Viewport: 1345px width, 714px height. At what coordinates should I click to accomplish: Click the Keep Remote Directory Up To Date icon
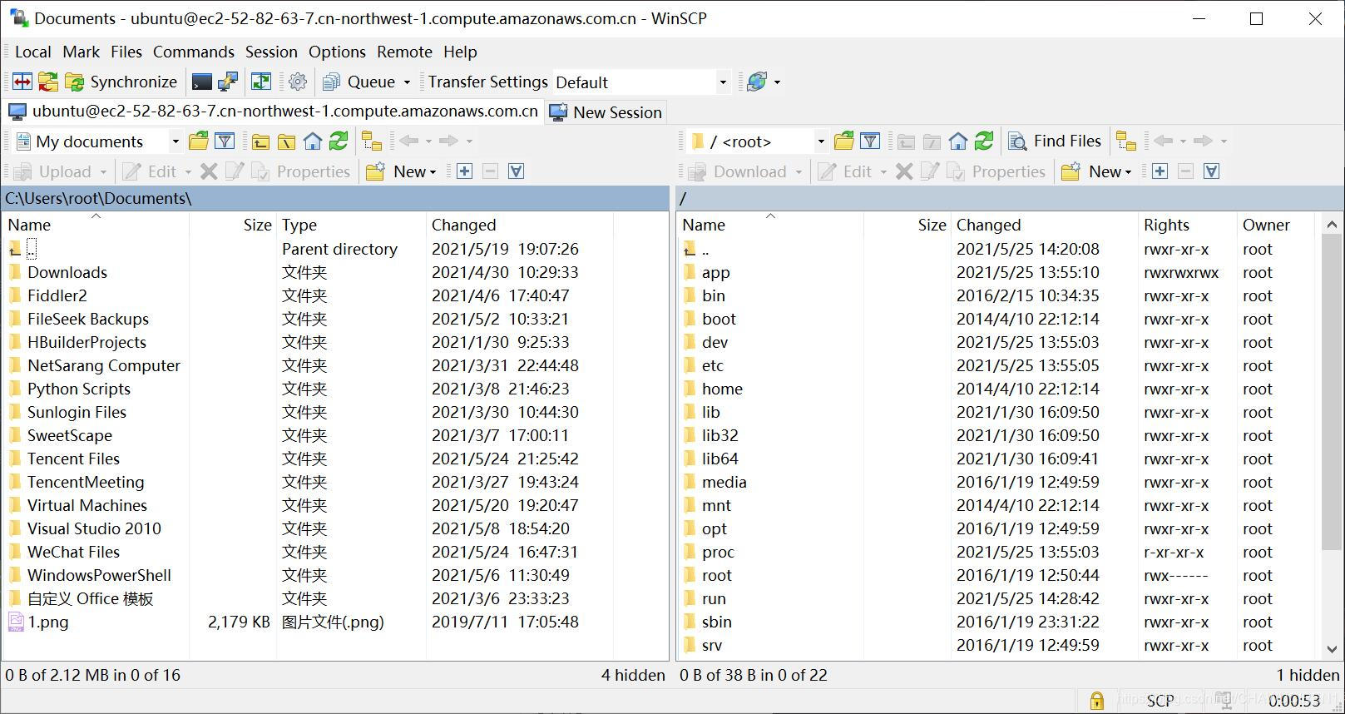point(261,82)
